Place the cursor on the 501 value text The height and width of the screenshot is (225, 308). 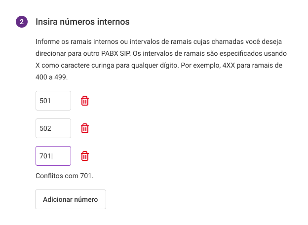[45, 101]
